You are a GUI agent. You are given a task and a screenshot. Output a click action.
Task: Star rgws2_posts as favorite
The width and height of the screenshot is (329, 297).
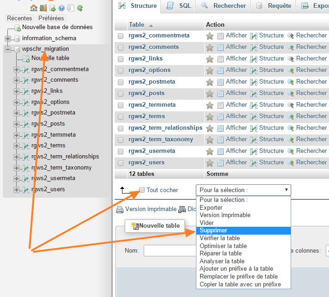(210, 94)
